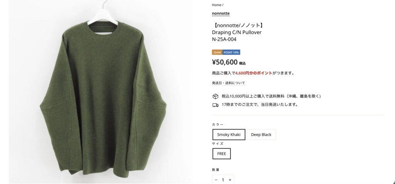Go to Home via the breadcrumb

point(216,5)
